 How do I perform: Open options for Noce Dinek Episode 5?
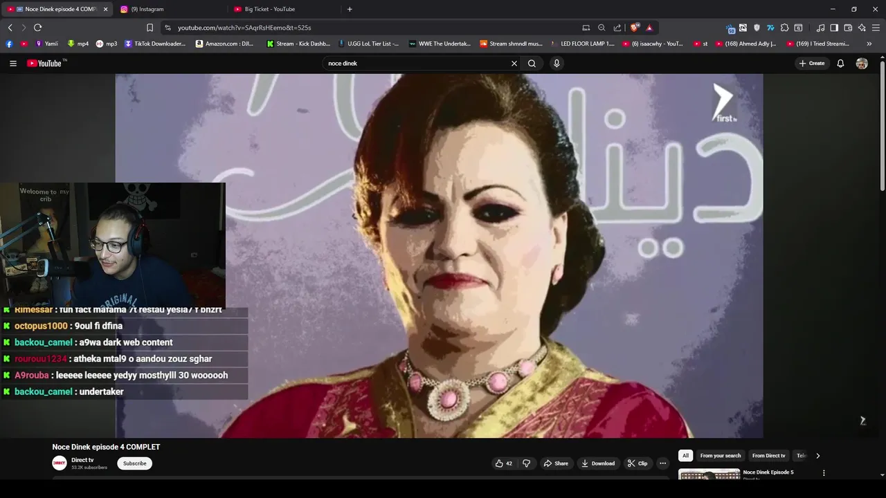click(x=824, y=473)
